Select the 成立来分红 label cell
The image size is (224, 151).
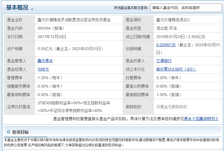[x=138, y=69]
